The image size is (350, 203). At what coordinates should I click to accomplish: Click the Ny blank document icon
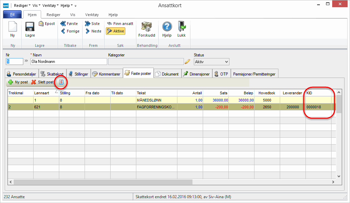click(13, 27)
